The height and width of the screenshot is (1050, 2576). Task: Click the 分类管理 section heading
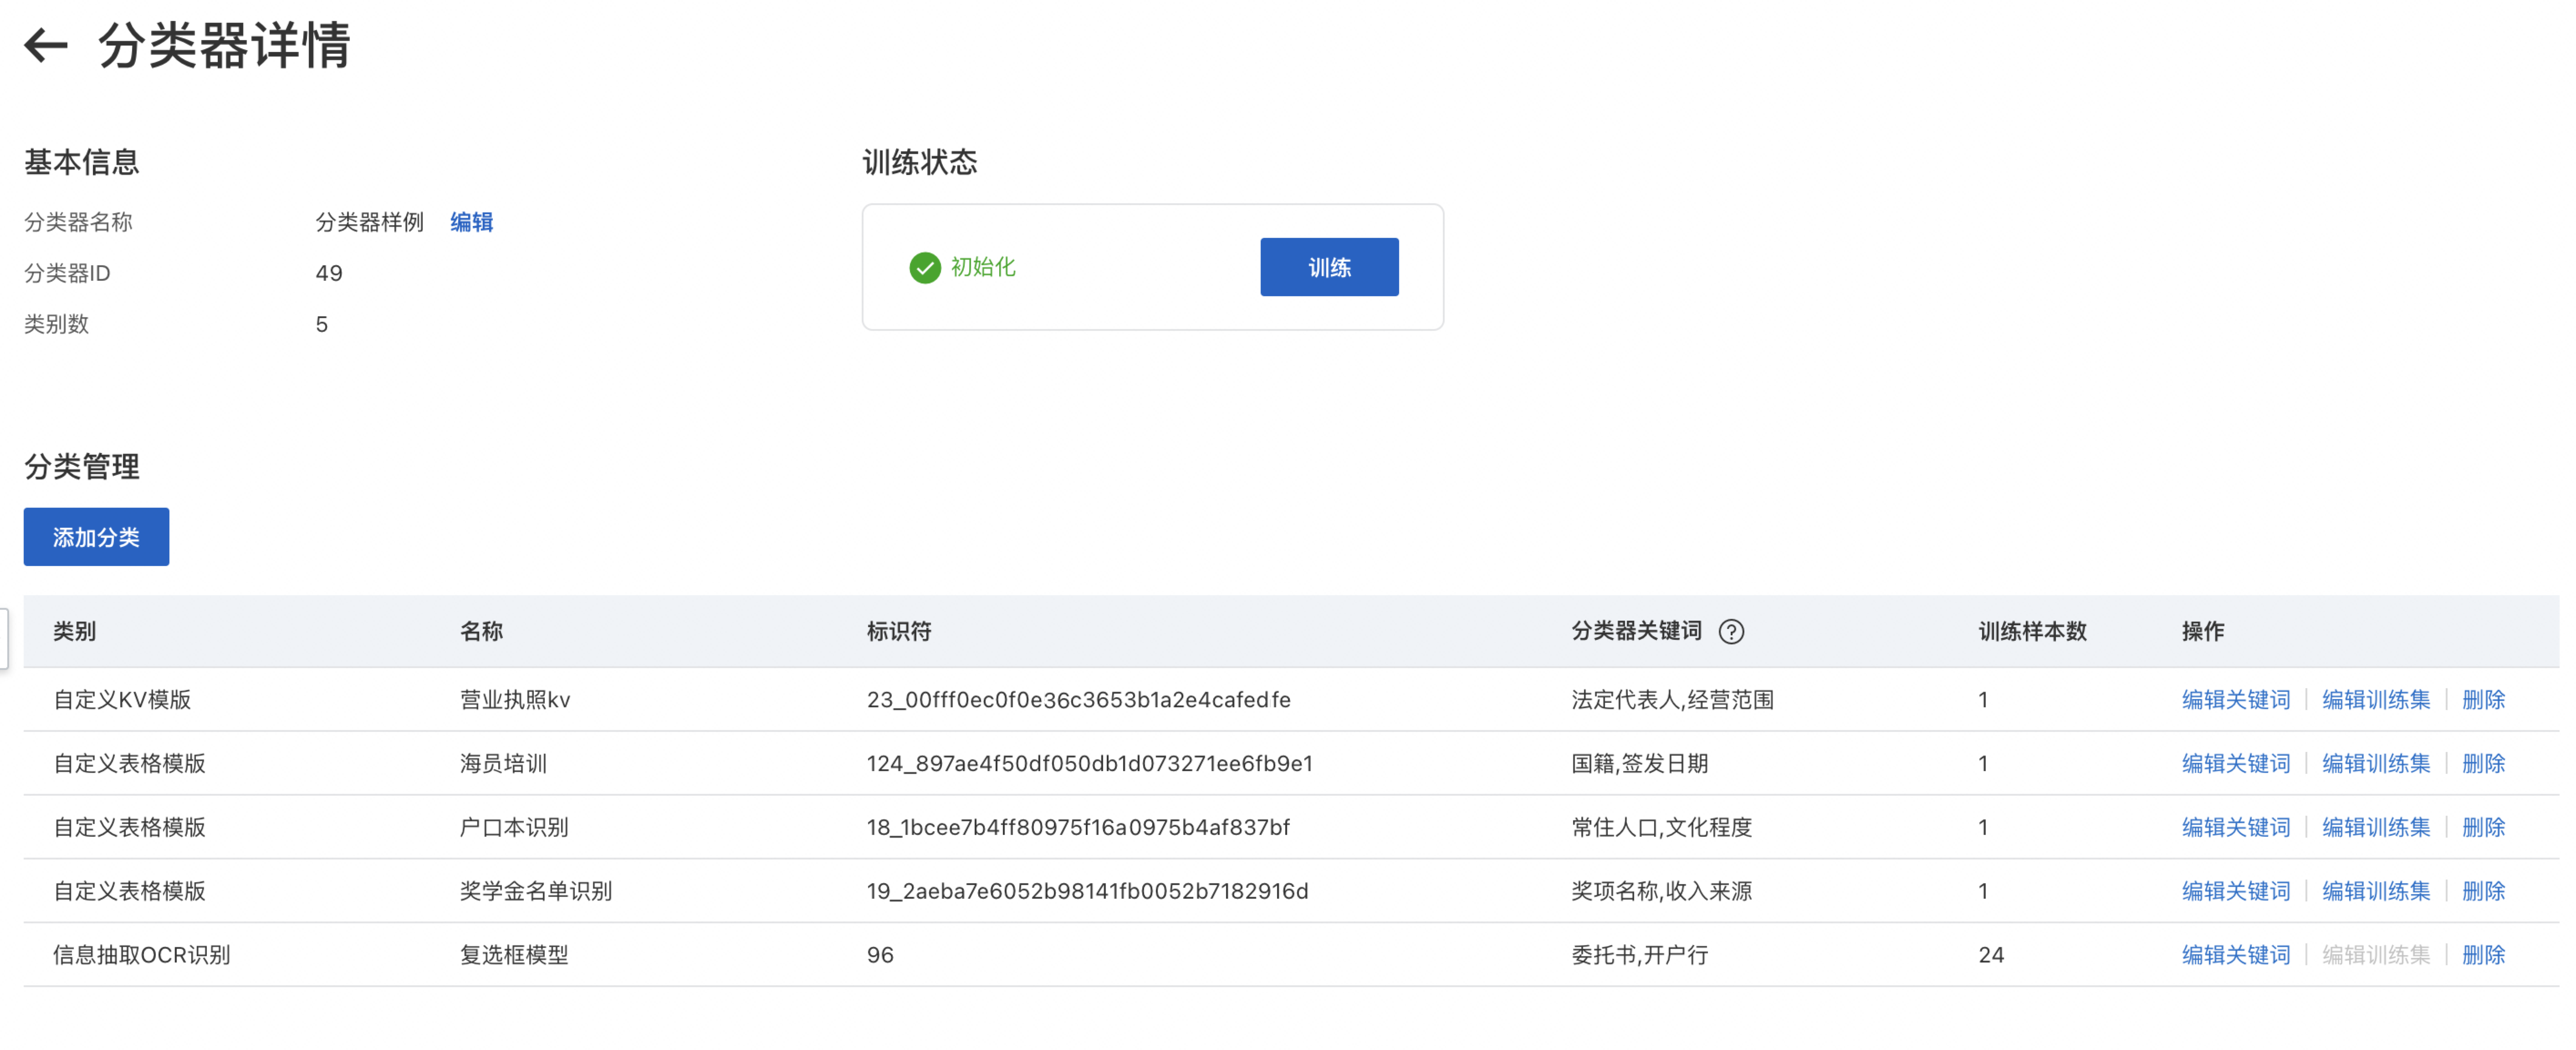click(82, 467)
